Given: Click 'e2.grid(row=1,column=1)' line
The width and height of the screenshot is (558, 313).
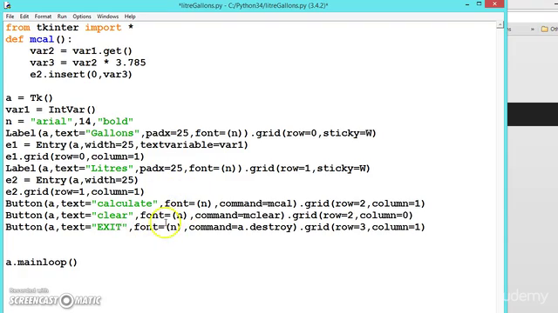Looking at the screenshot, I should [x=75, y=191].
